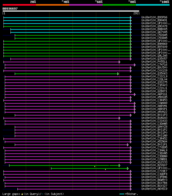Select the UniRef100_A5ZNU4 label
This screenshot has width=172, height=196.
pyautogui.click(x=154, y=141)
